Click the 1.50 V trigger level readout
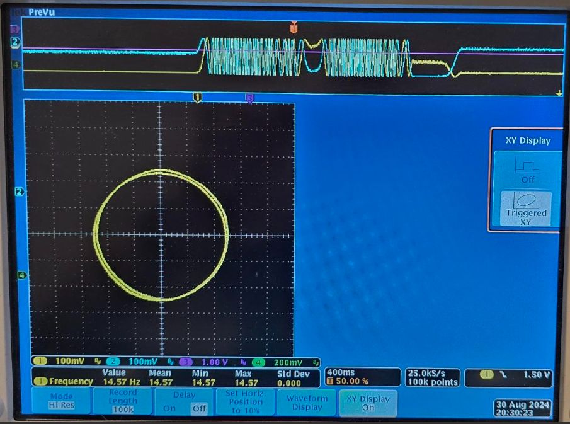Image resolution: width=570 pixels, height=424 pixels. coord(508,375)
